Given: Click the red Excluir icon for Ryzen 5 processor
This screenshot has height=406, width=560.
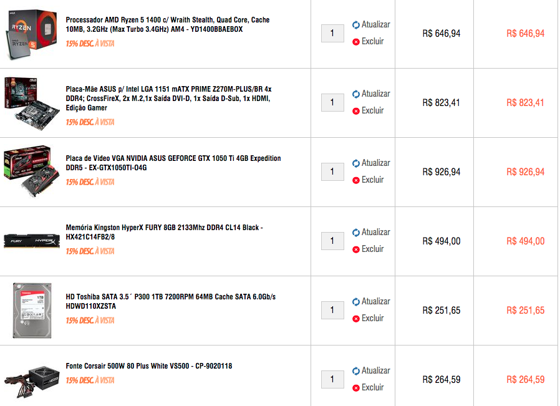Looking at the screenshot, I should click(355, 42).
